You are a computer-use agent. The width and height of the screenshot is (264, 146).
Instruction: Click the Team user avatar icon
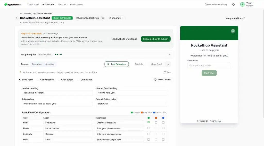[242, 4]
